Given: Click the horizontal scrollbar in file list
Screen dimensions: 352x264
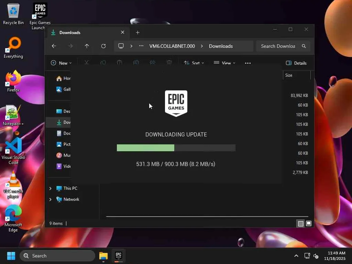Looking at the screenshot, I should point(207,217).
